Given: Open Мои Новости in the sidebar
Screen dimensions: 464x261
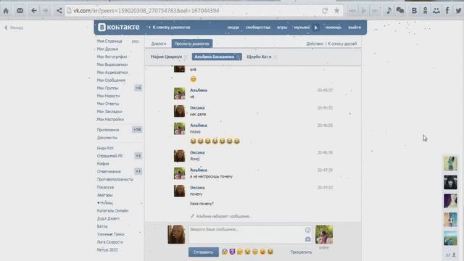Looking at the screenshot, I should (108, 96).
